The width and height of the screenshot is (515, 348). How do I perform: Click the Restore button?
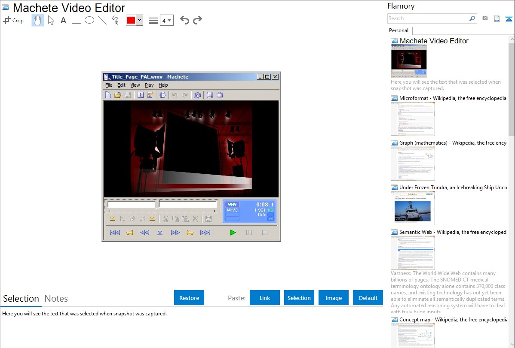click(189, 298)
